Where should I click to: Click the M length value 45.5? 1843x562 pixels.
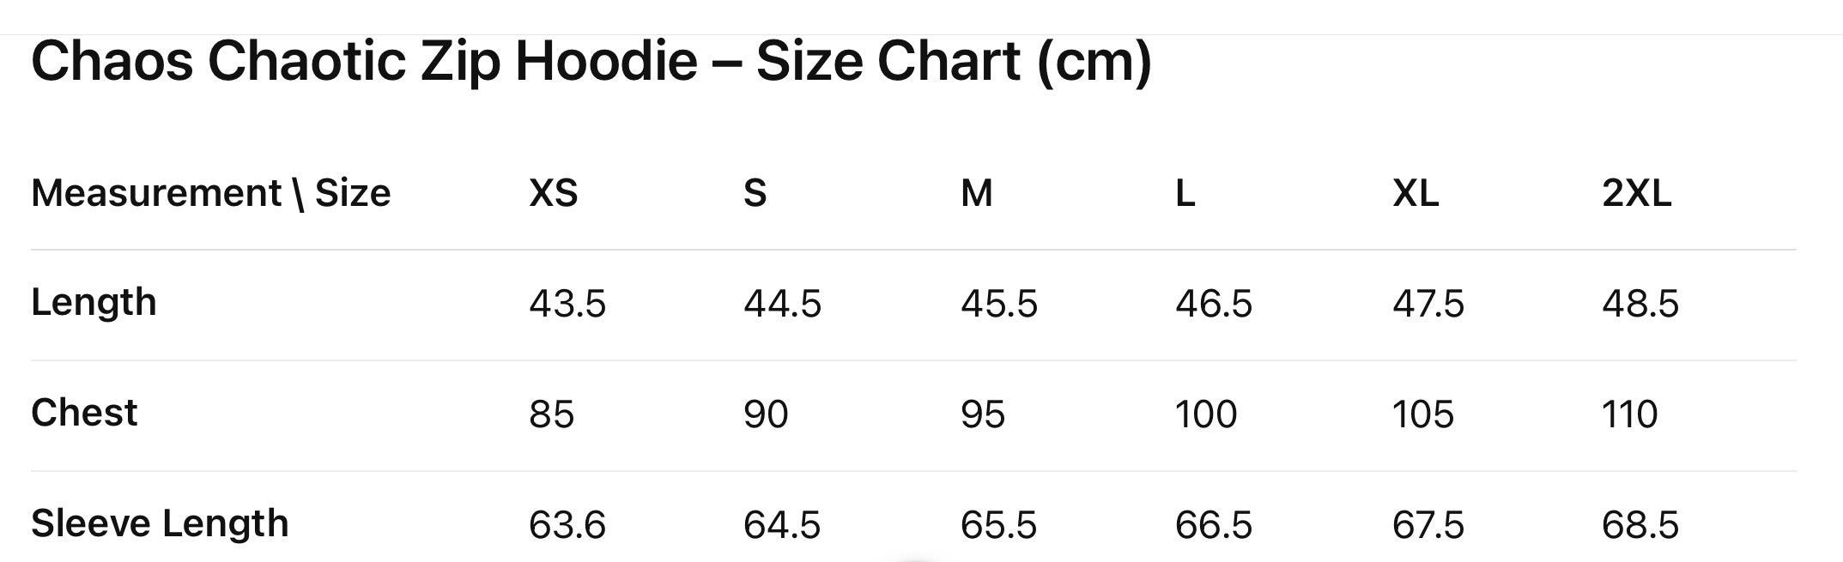point(998,304)
